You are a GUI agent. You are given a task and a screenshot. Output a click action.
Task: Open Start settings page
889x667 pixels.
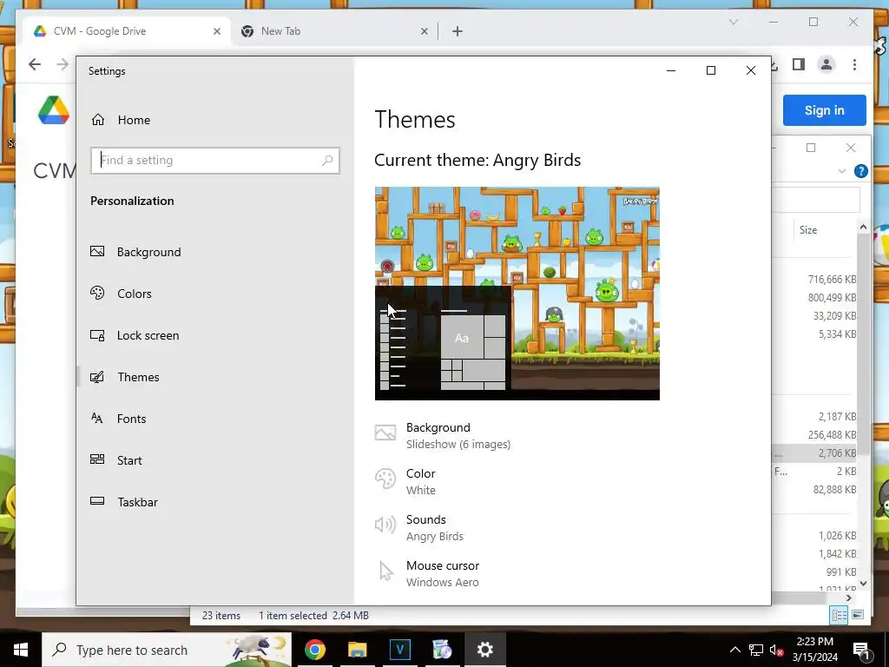tap(116, 460)
